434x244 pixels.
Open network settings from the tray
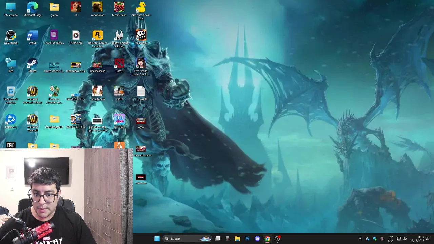pos(399,239)
